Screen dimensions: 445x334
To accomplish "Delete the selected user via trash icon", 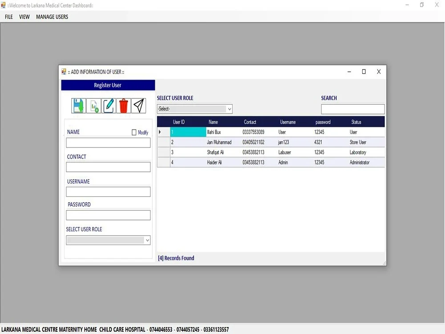I will point(123,106).
